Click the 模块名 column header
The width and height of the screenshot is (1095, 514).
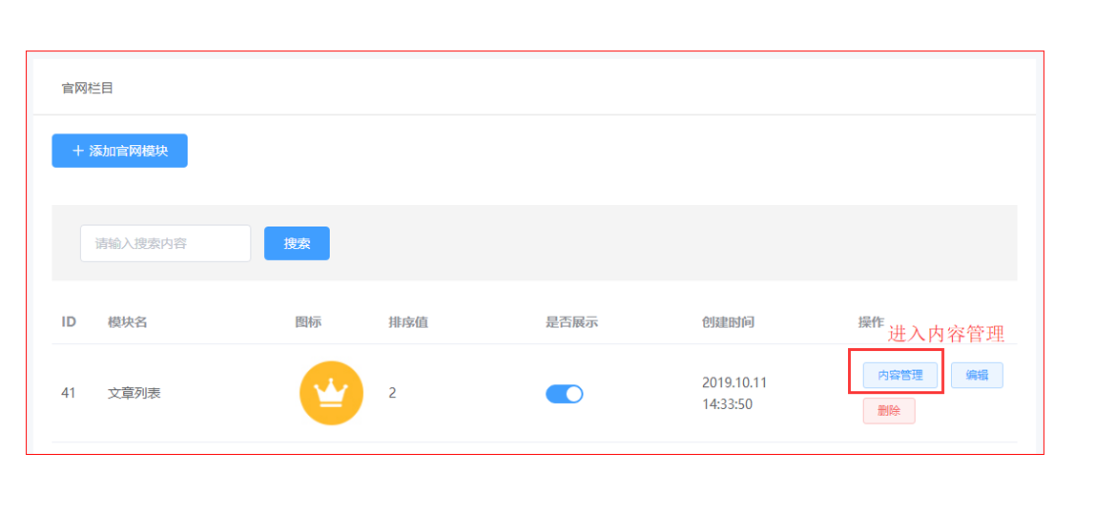click(127, 322)
